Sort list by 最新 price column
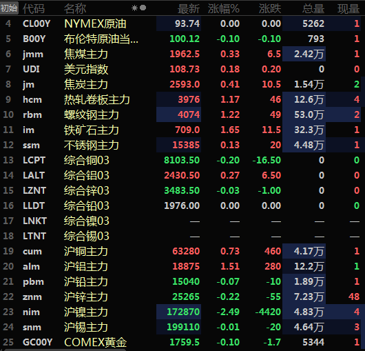Viewport: 365px width, 351px height. [189, 9]
